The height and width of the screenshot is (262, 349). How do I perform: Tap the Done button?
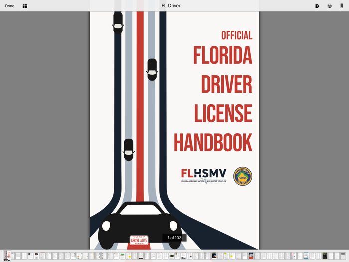click(x=10, y=6)
